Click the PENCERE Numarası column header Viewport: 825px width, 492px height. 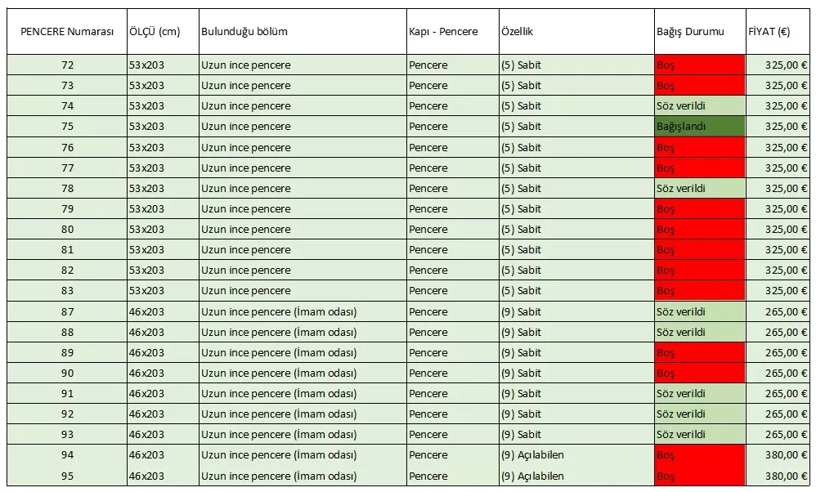(x=67, y=32)
